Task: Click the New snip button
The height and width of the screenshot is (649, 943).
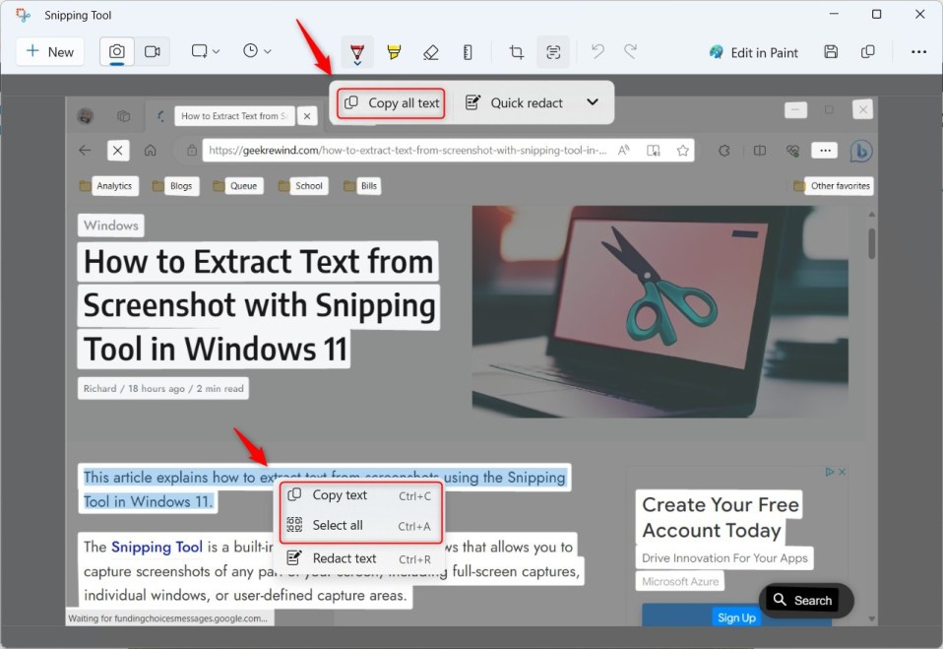Action: (50, 52)
